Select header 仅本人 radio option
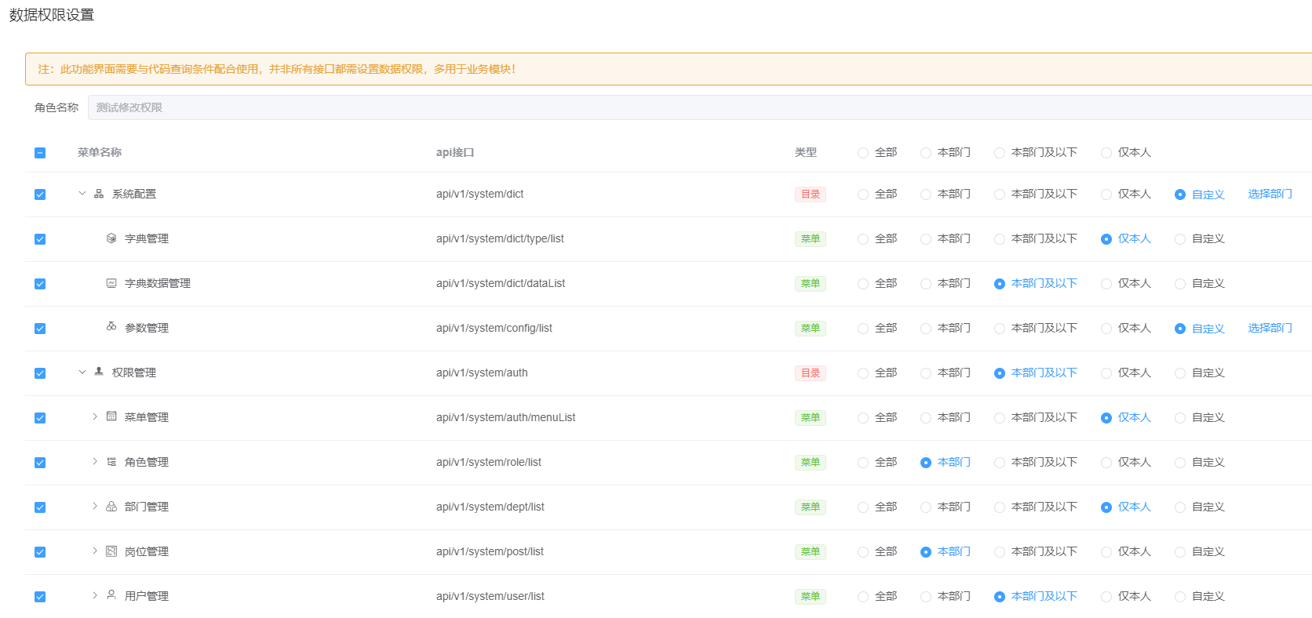The height and width of the screenshot is (618, 1312). [x=1106, y=153]
